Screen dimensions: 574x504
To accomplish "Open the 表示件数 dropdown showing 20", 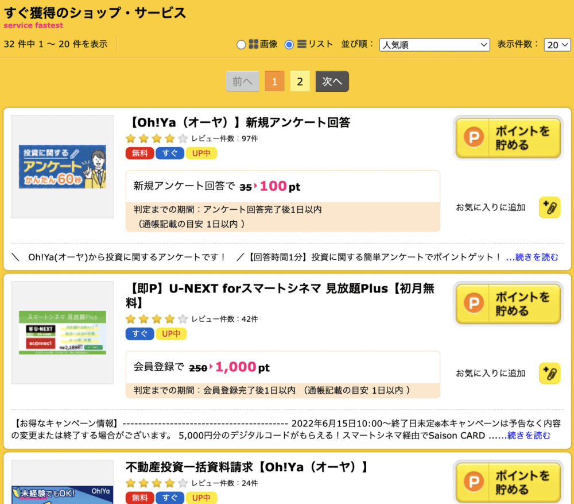I will [557, 45].
